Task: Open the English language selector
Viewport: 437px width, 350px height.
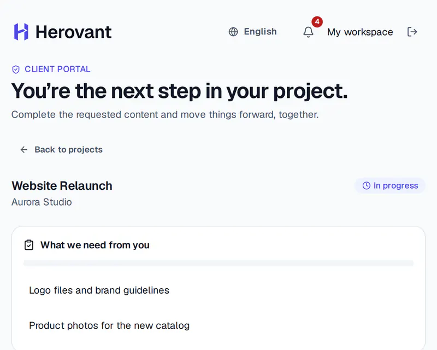Action: click(252, 32)
